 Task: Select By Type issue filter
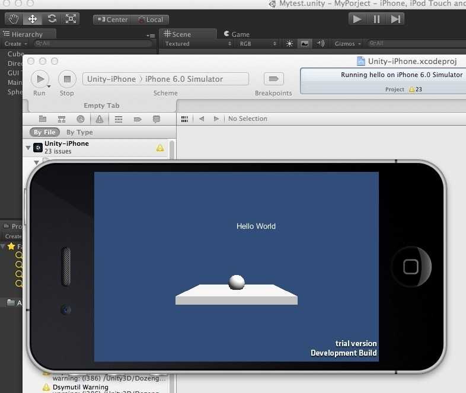click(79, 132)
